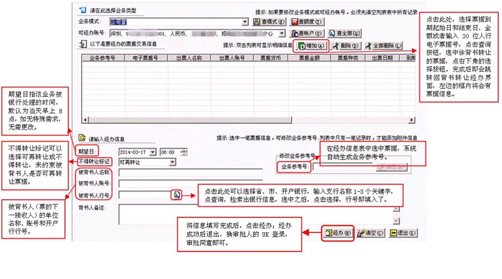Click the 查额度 (check quota) button
Viewport: 502px width, 279px height.
point(307,22)
